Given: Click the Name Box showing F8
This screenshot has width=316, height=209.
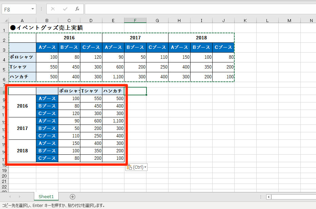Looking at the screenshot, I should (17, 9).
